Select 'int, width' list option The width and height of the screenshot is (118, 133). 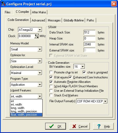(26, 105)
